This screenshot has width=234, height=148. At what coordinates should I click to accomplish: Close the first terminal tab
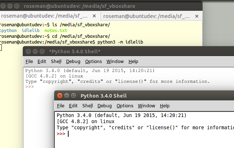click(94, 16)
